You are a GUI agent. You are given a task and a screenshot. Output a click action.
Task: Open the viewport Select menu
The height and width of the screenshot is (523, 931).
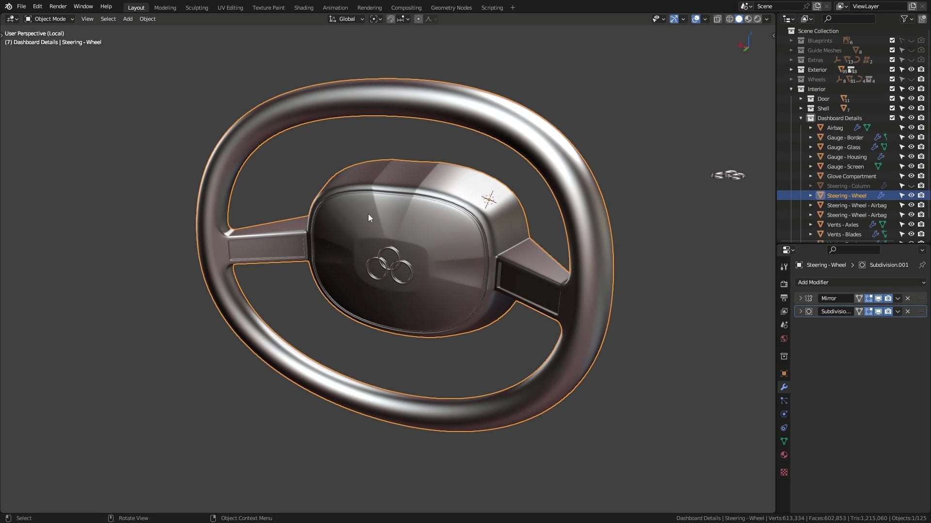click(x=108, y=19)
